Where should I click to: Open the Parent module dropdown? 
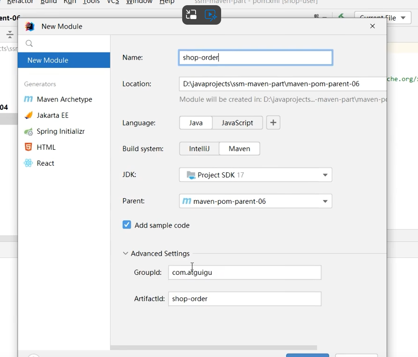click(255, 201)
